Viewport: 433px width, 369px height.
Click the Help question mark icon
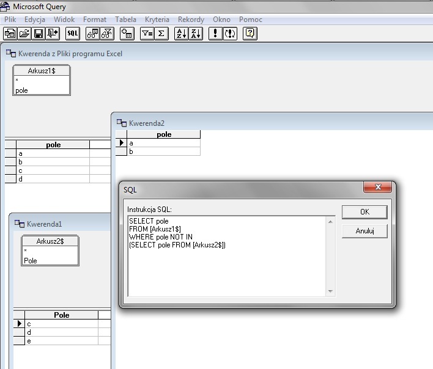click(x=250, y=34)
